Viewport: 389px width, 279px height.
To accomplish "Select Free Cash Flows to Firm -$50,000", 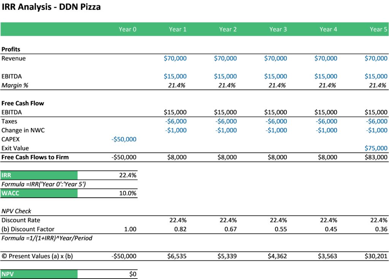I will point(124,157).
